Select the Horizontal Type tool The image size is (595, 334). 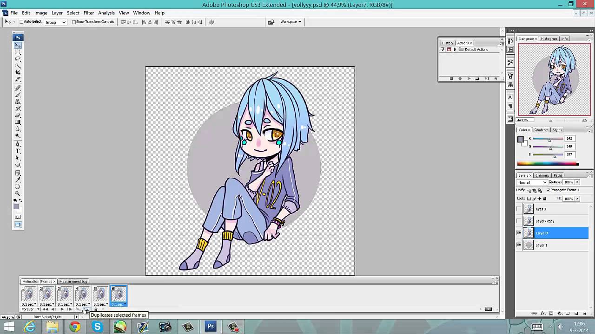coord(18,151)
